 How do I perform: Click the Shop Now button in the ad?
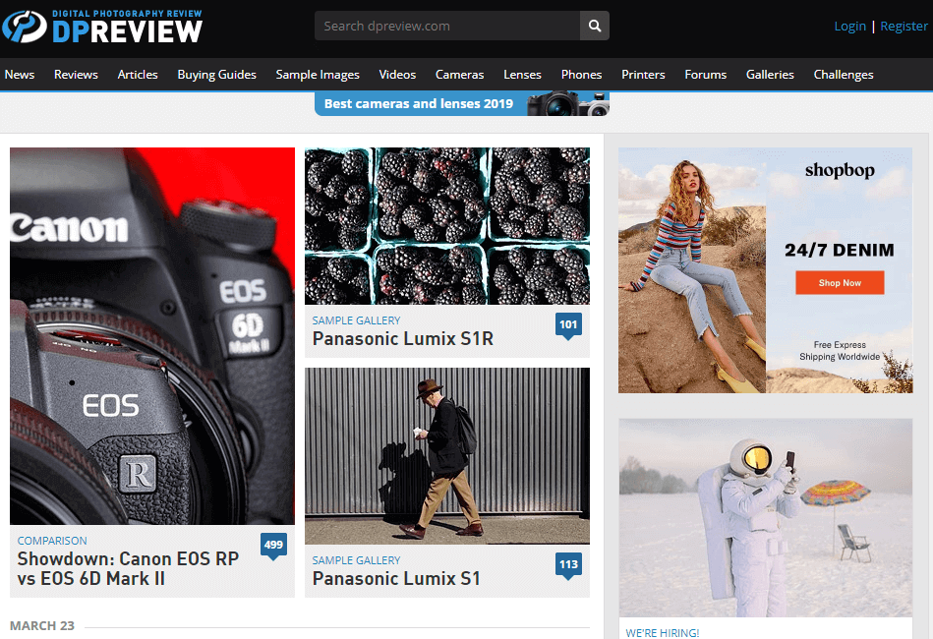tap(840, 282)
